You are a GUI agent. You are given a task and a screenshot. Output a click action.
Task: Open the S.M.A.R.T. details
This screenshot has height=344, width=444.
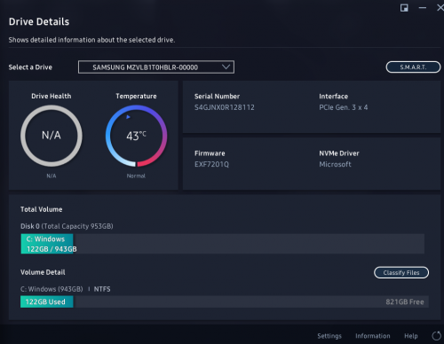pos(413,67)
